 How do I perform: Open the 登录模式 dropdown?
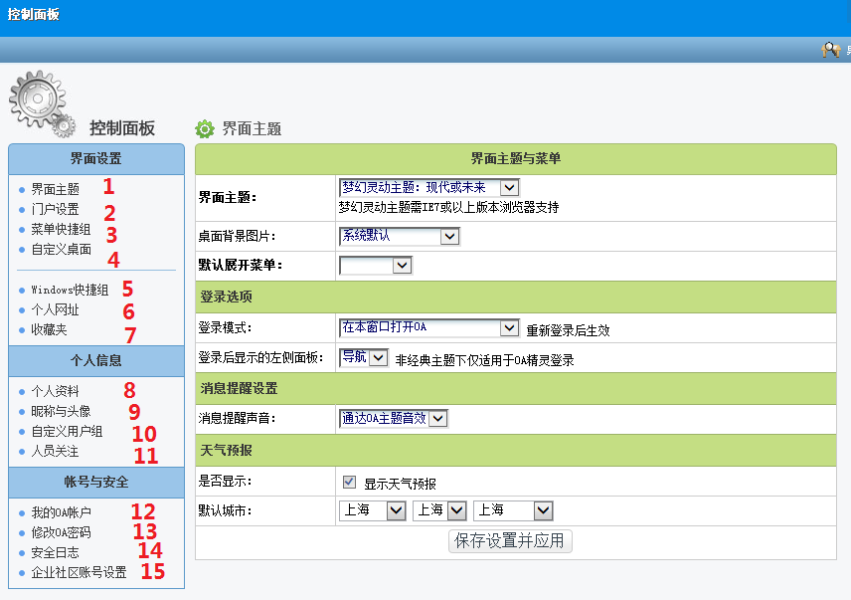428,327
